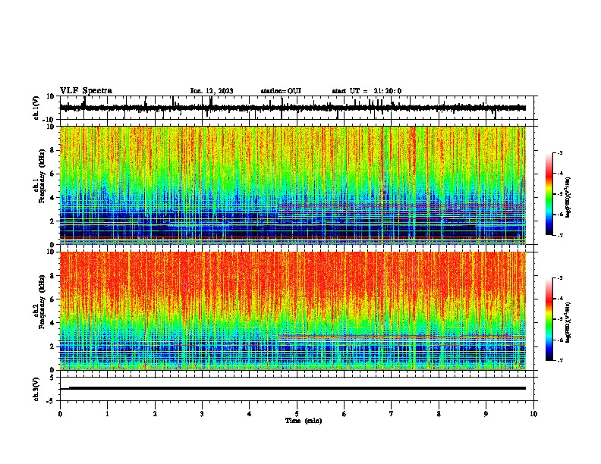This screenshot has width=601, height=464.
Task: Click the log(PSD) label beside ch.2 colorbar
Action: click(568, 322)
